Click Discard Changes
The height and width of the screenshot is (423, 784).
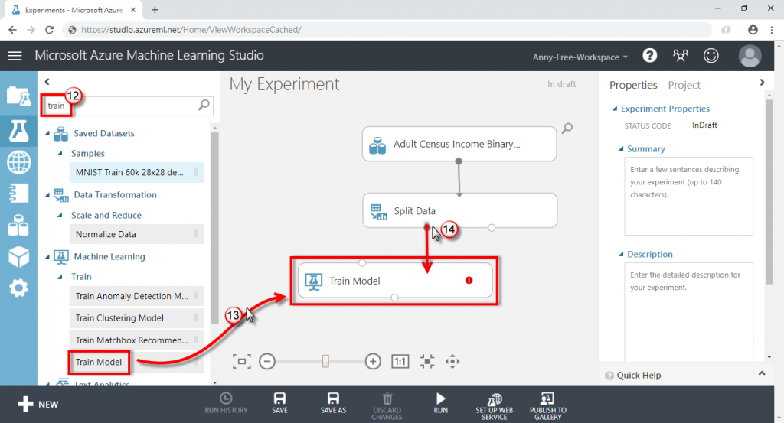point(387,406)
